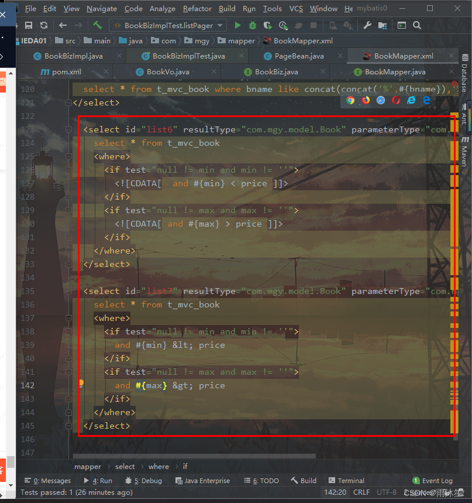Collapse where block at line 125
Viewport: 472px width, 503px height.
click(x=68, y=156)
